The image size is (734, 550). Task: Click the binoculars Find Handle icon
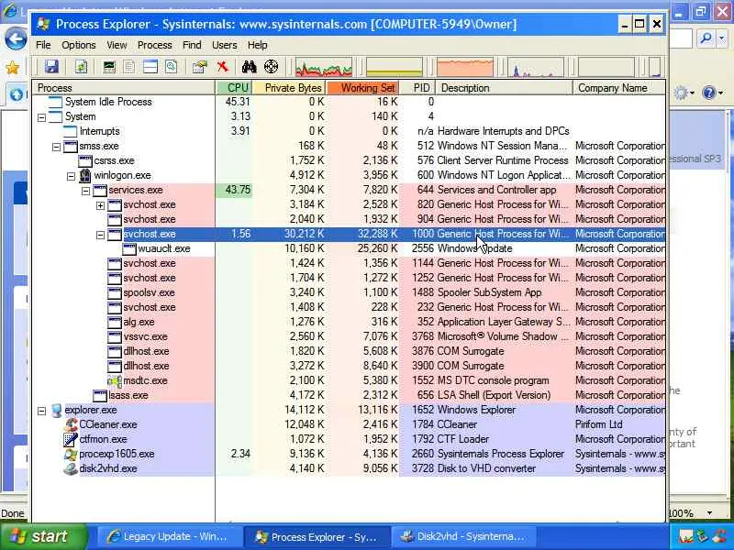click(x=249, y=67)
